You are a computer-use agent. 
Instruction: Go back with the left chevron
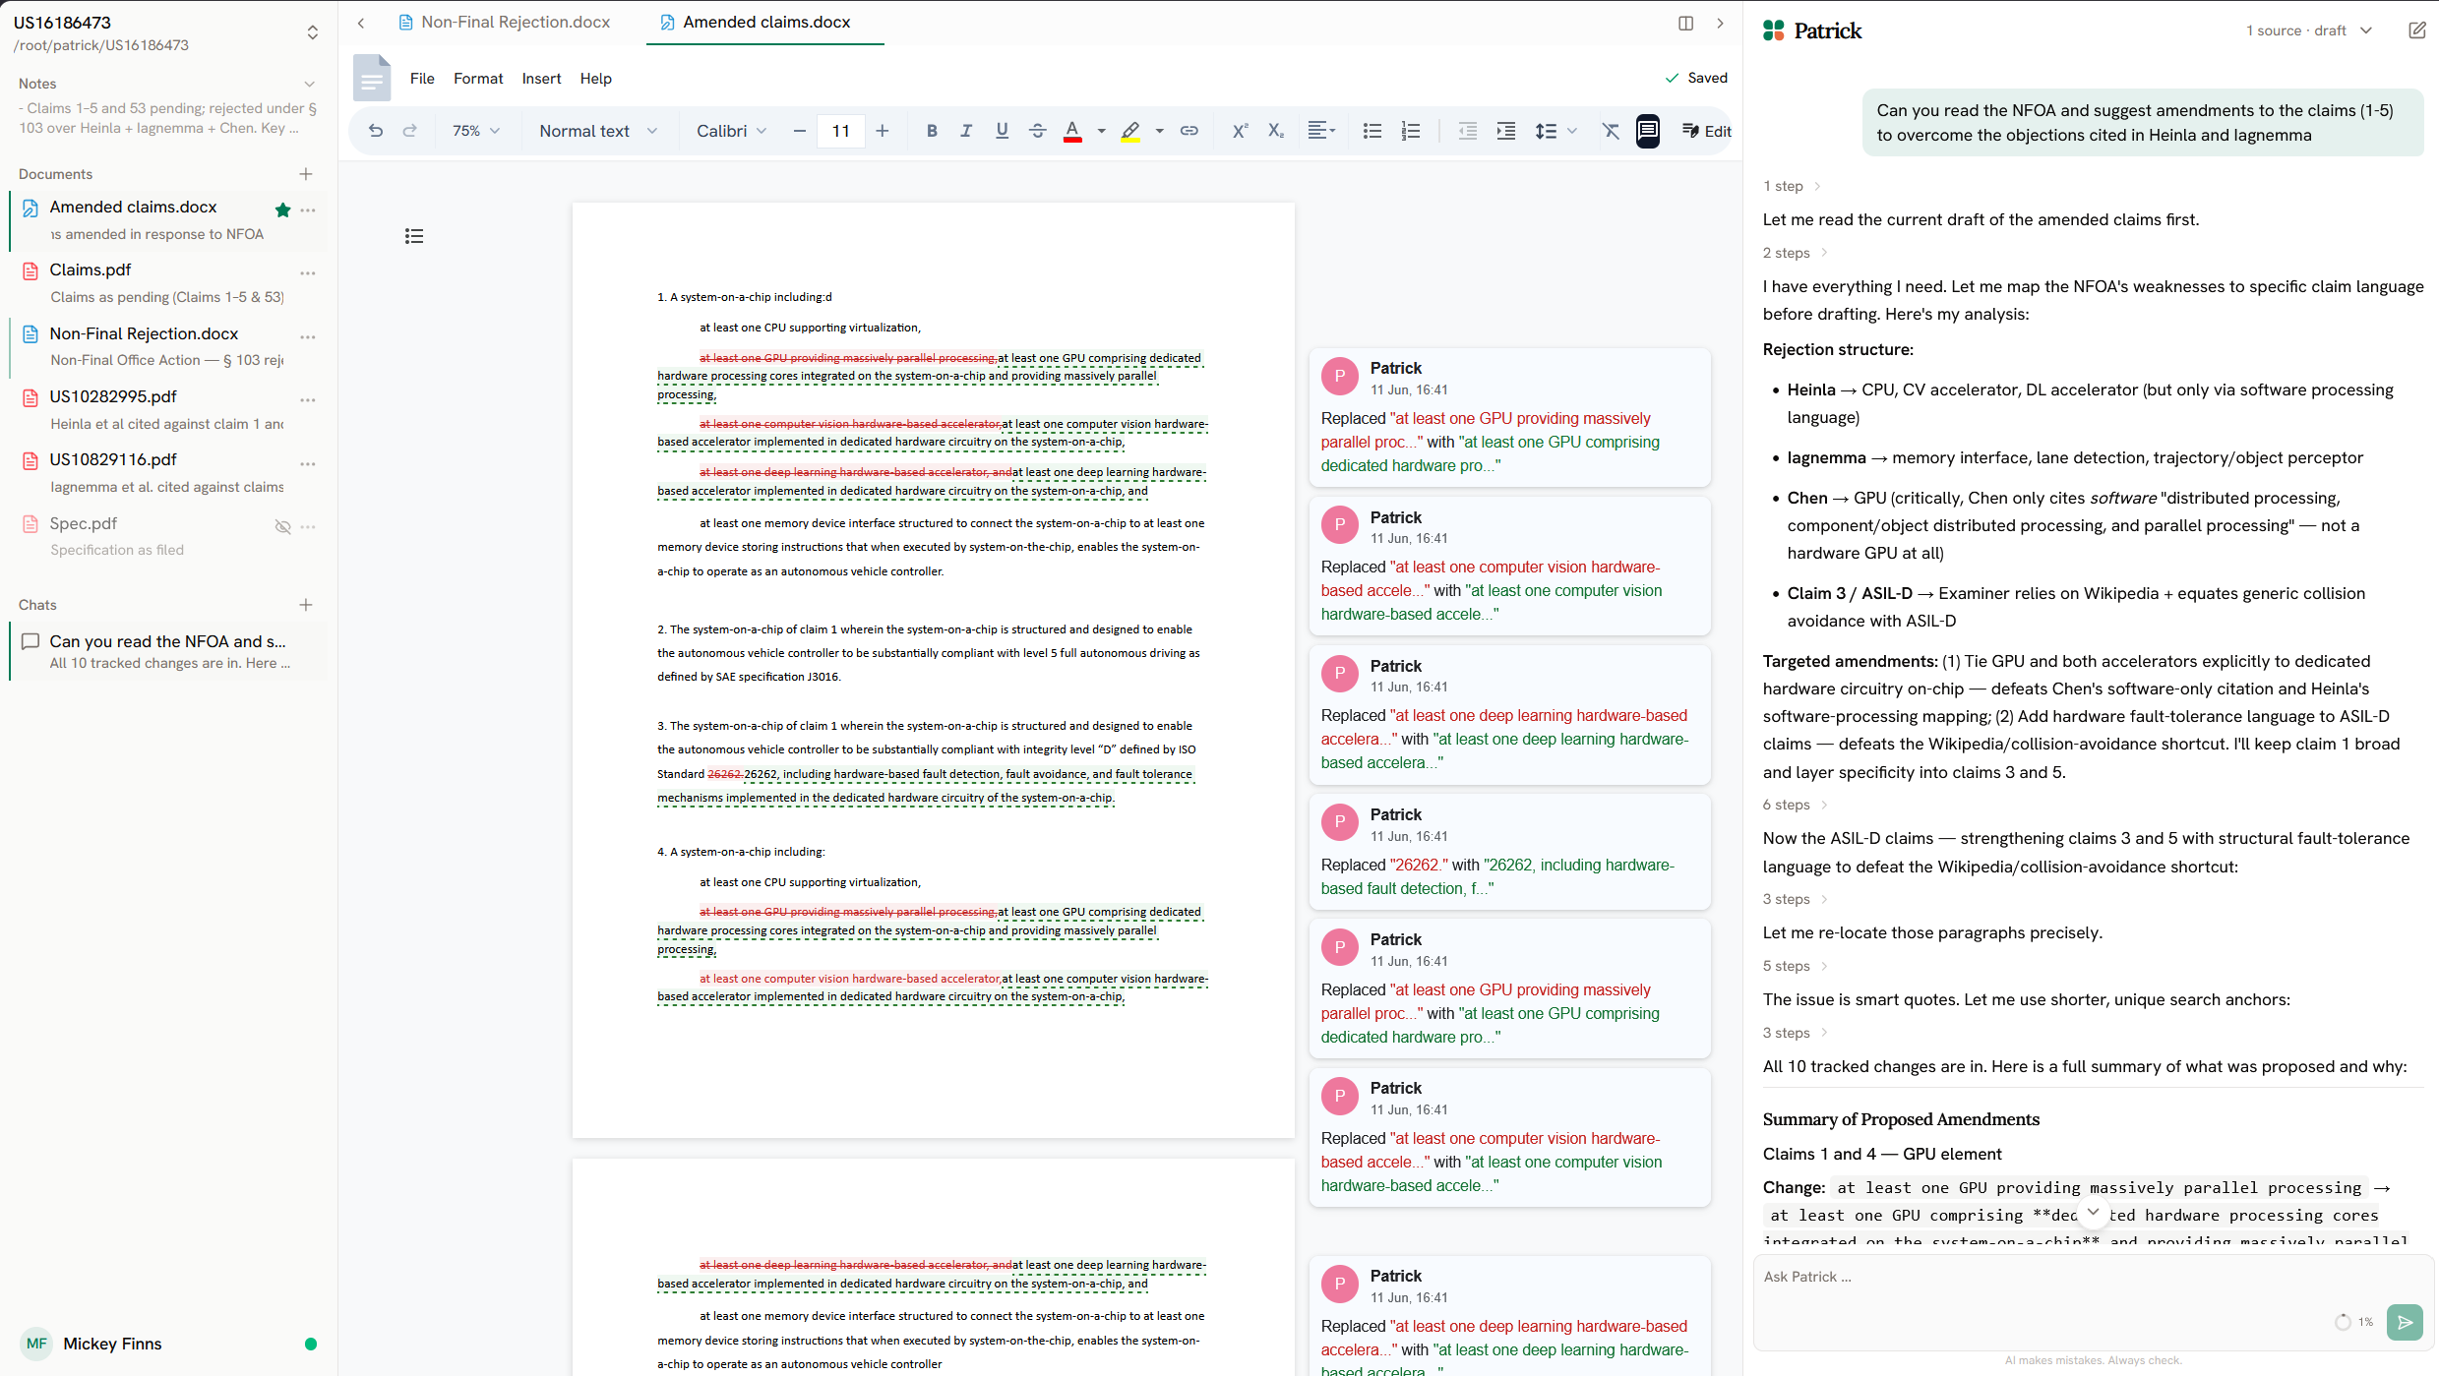pos(361,23)
